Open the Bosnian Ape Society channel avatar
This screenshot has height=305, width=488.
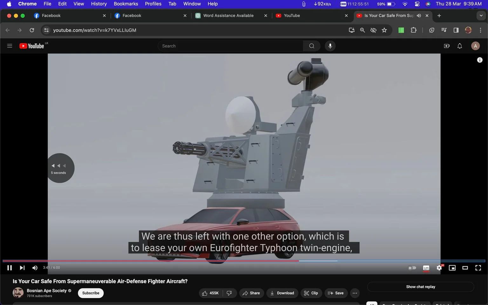point(18,293)
